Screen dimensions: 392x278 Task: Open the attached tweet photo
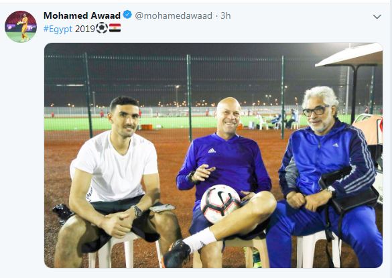coord(213,155)
